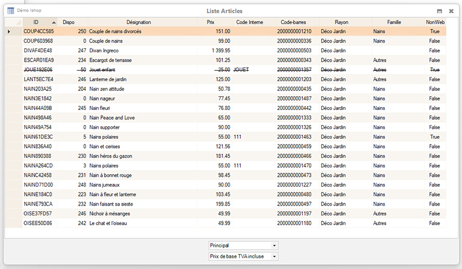Click the Famille column header
This screenshot has height=269, width=462.
394,22
